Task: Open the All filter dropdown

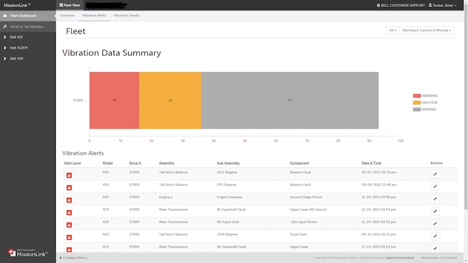Action: click(x=392, y=30)
